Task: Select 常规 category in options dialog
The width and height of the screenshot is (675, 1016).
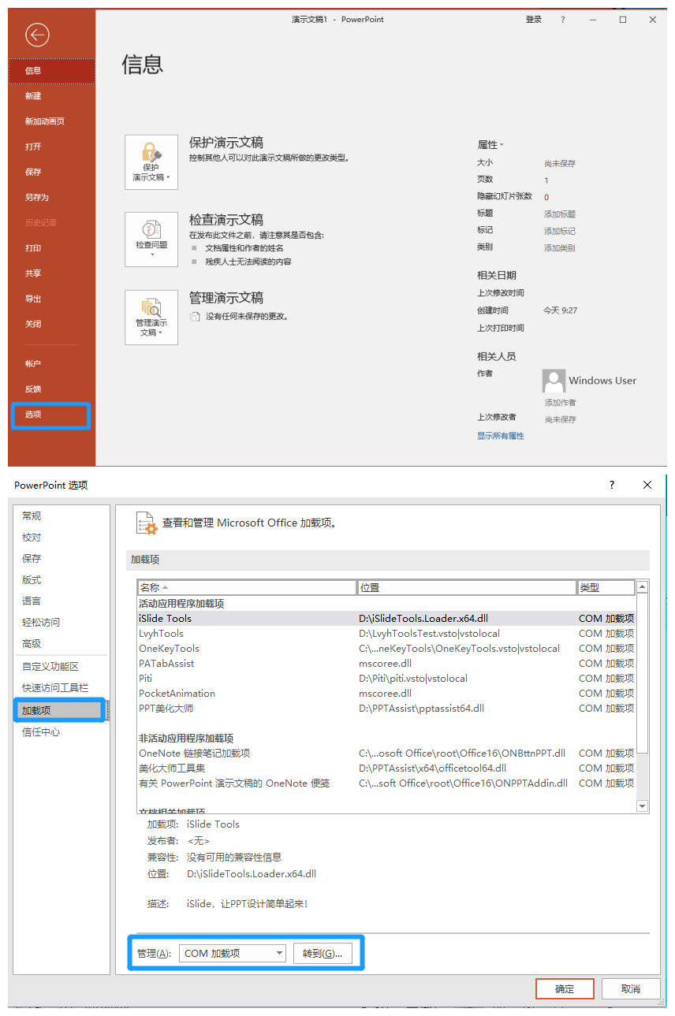Action: (62, 515)
